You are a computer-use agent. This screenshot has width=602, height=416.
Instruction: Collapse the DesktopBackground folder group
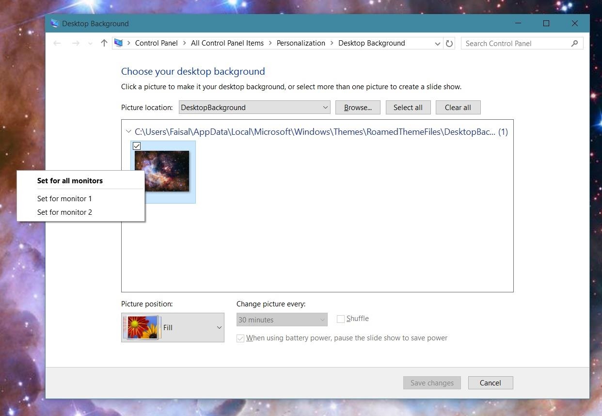(x=128, y=131)
